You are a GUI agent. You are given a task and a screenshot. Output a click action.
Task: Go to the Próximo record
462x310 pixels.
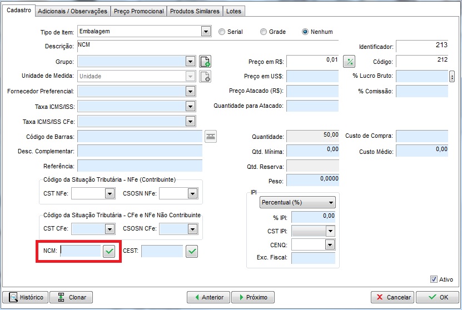[253, 297]
